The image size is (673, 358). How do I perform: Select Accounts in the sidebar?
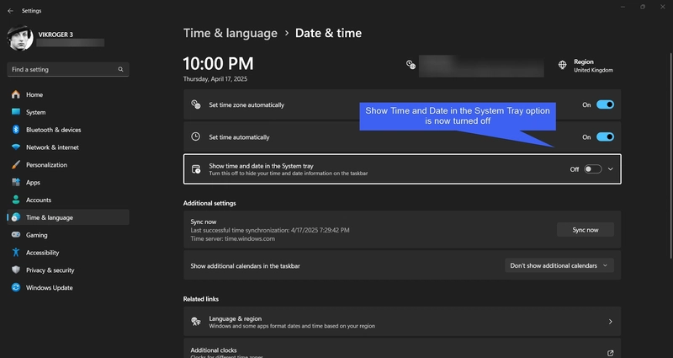(39, 200)
